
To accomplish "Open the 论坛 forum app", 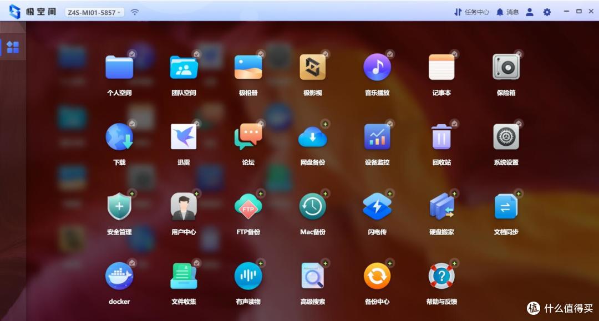I will click(248, 137).
